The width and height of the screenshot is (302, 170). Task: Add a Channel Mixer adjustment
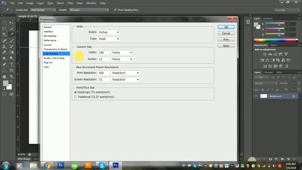283,60
